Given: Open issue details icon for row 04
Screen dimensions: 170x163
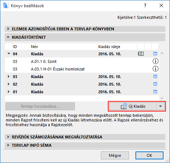Looking at the screenshot, I should [x=155, y=54].
